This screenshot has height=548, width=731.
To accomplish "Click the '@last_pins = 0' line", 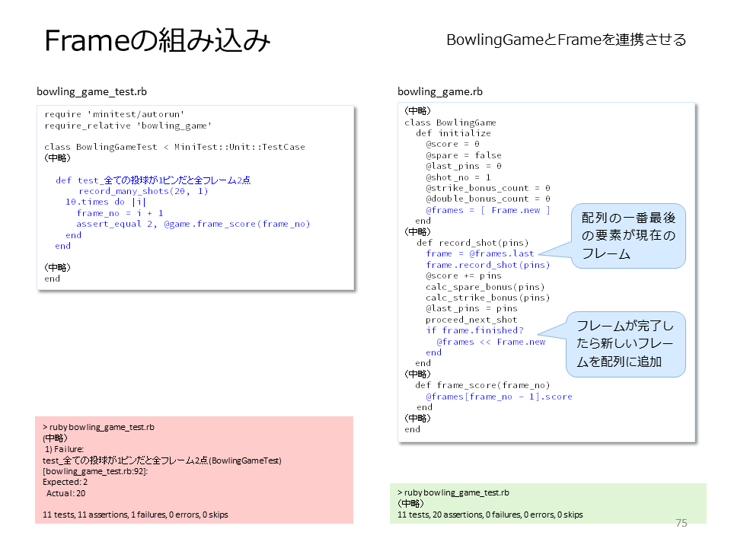I will point(464,166).
